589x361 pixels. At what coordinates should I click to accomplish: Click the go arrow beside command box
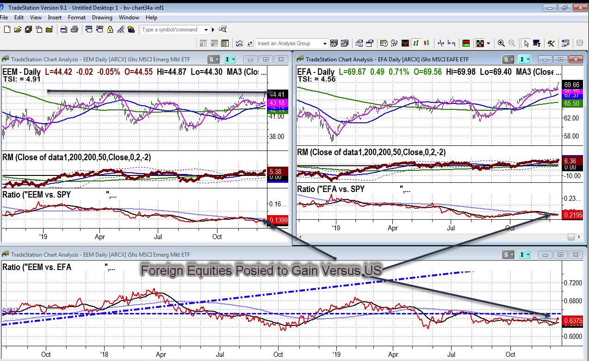[x=213, y=30]
